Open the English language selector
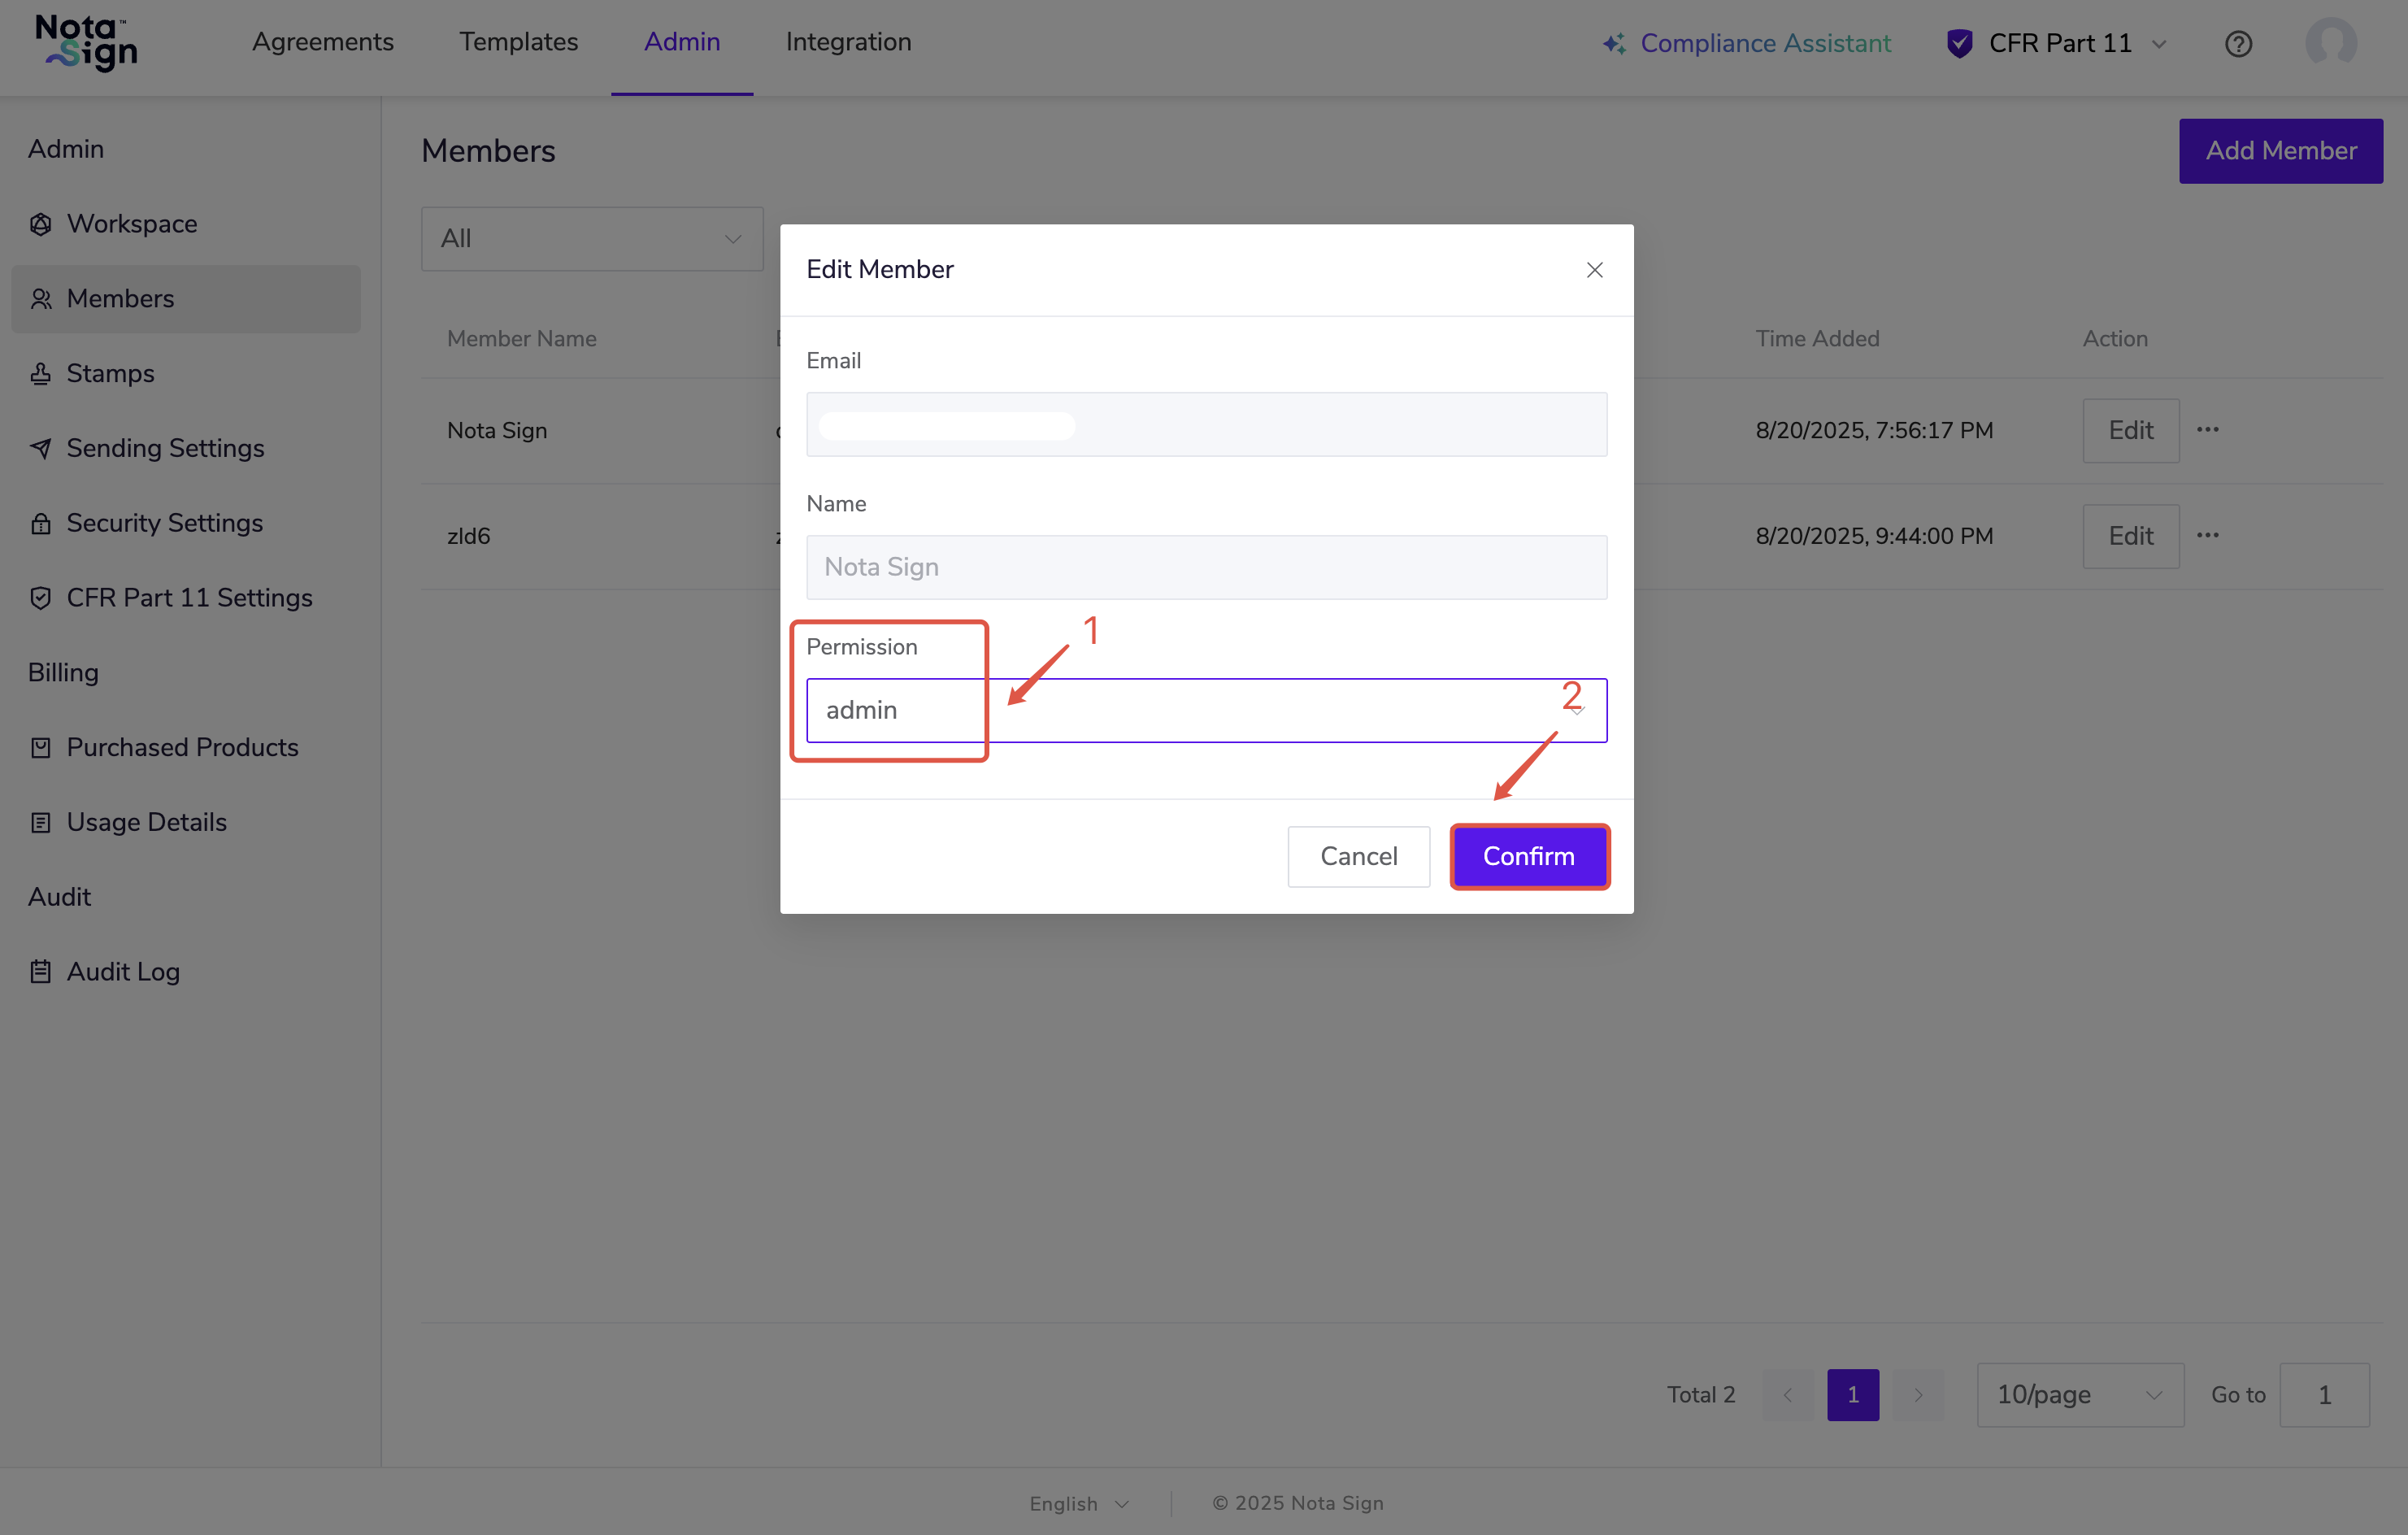This screenshot has width=2408, height=1535. [x=1078, y=1503]
